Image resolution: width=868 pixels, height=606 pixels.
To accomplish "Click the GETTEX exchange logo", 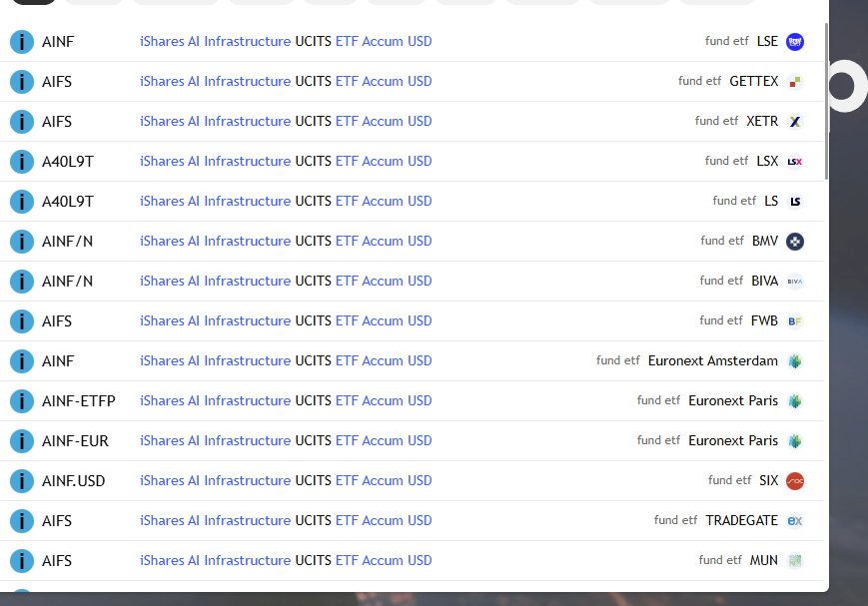I will pos(795,81).
